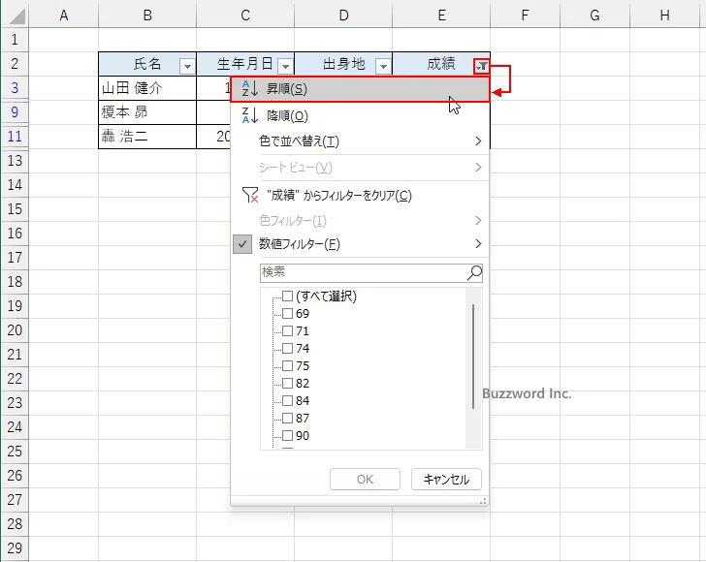Image resolution: width=706 pixels, height=562 pixels.
Task: Expand the 色で並べ替え submenu arrow
Action: tap(478, 141)
